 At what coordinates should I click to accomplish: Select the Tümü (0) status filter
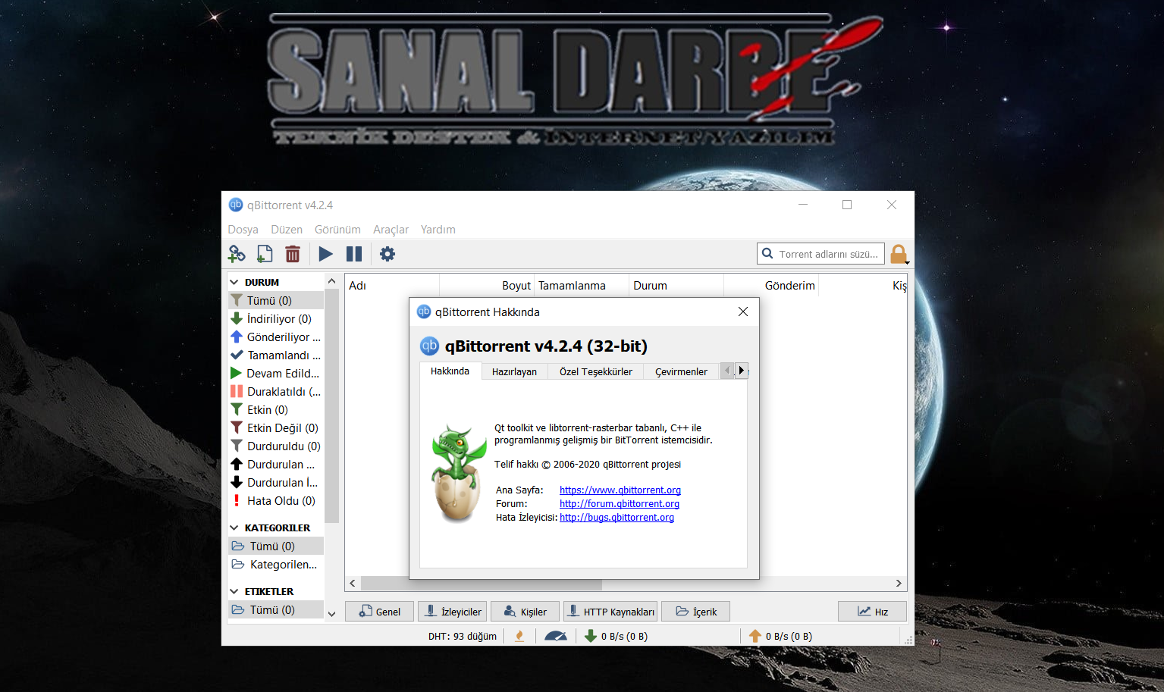click(276, 300)
